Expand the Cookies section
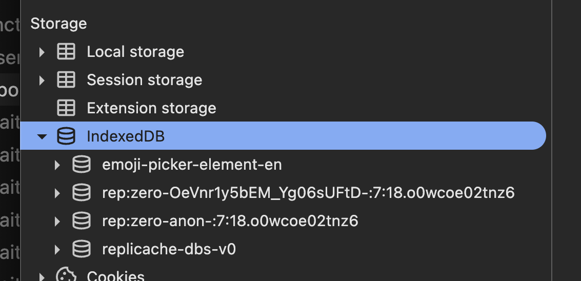 (42, 277)
